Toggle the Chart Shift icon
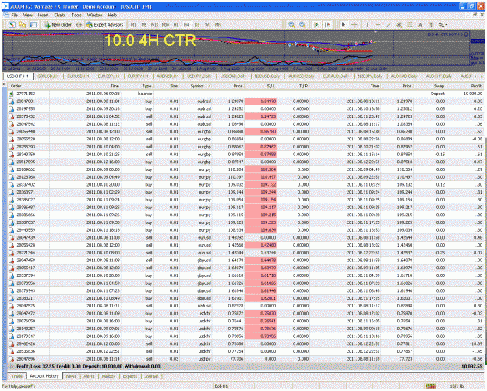 pyautogui.click(x=327, y=24)
